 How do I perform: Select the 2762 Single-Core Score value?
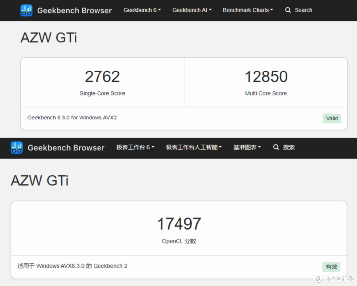point(102,77)
